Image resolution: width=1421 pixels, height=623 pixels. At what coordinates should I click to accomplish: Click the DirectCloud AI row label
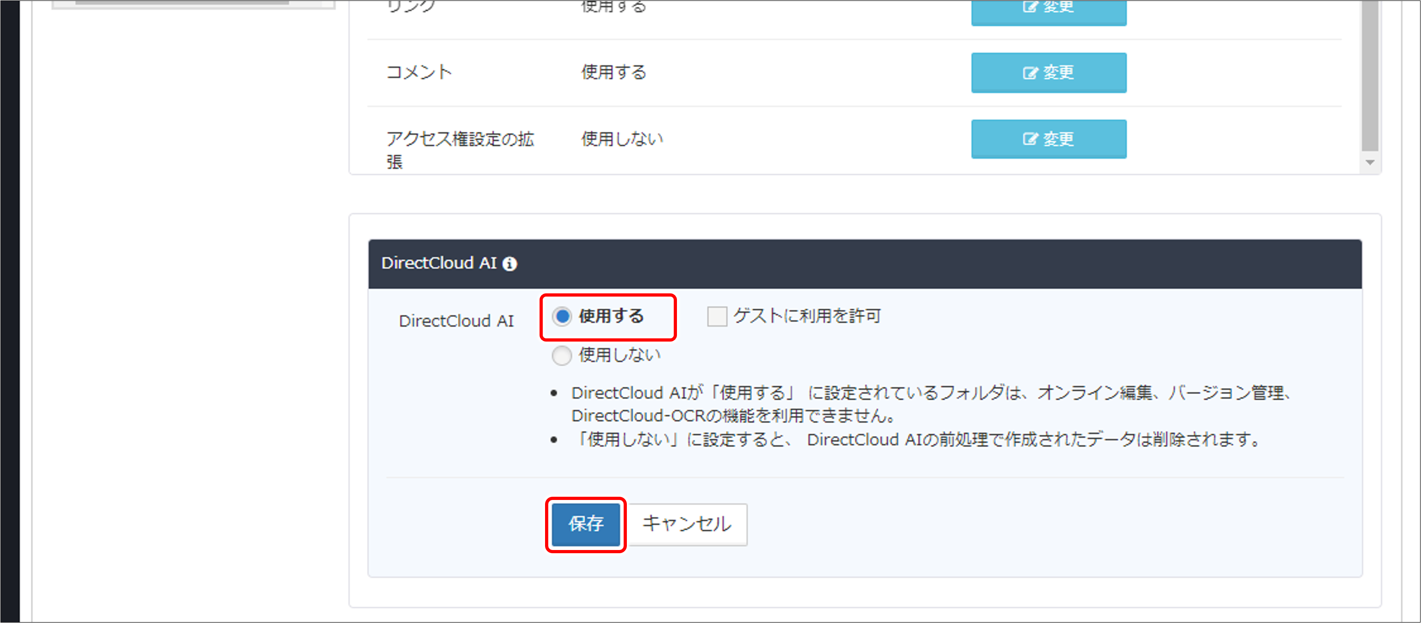click(457, 320)
